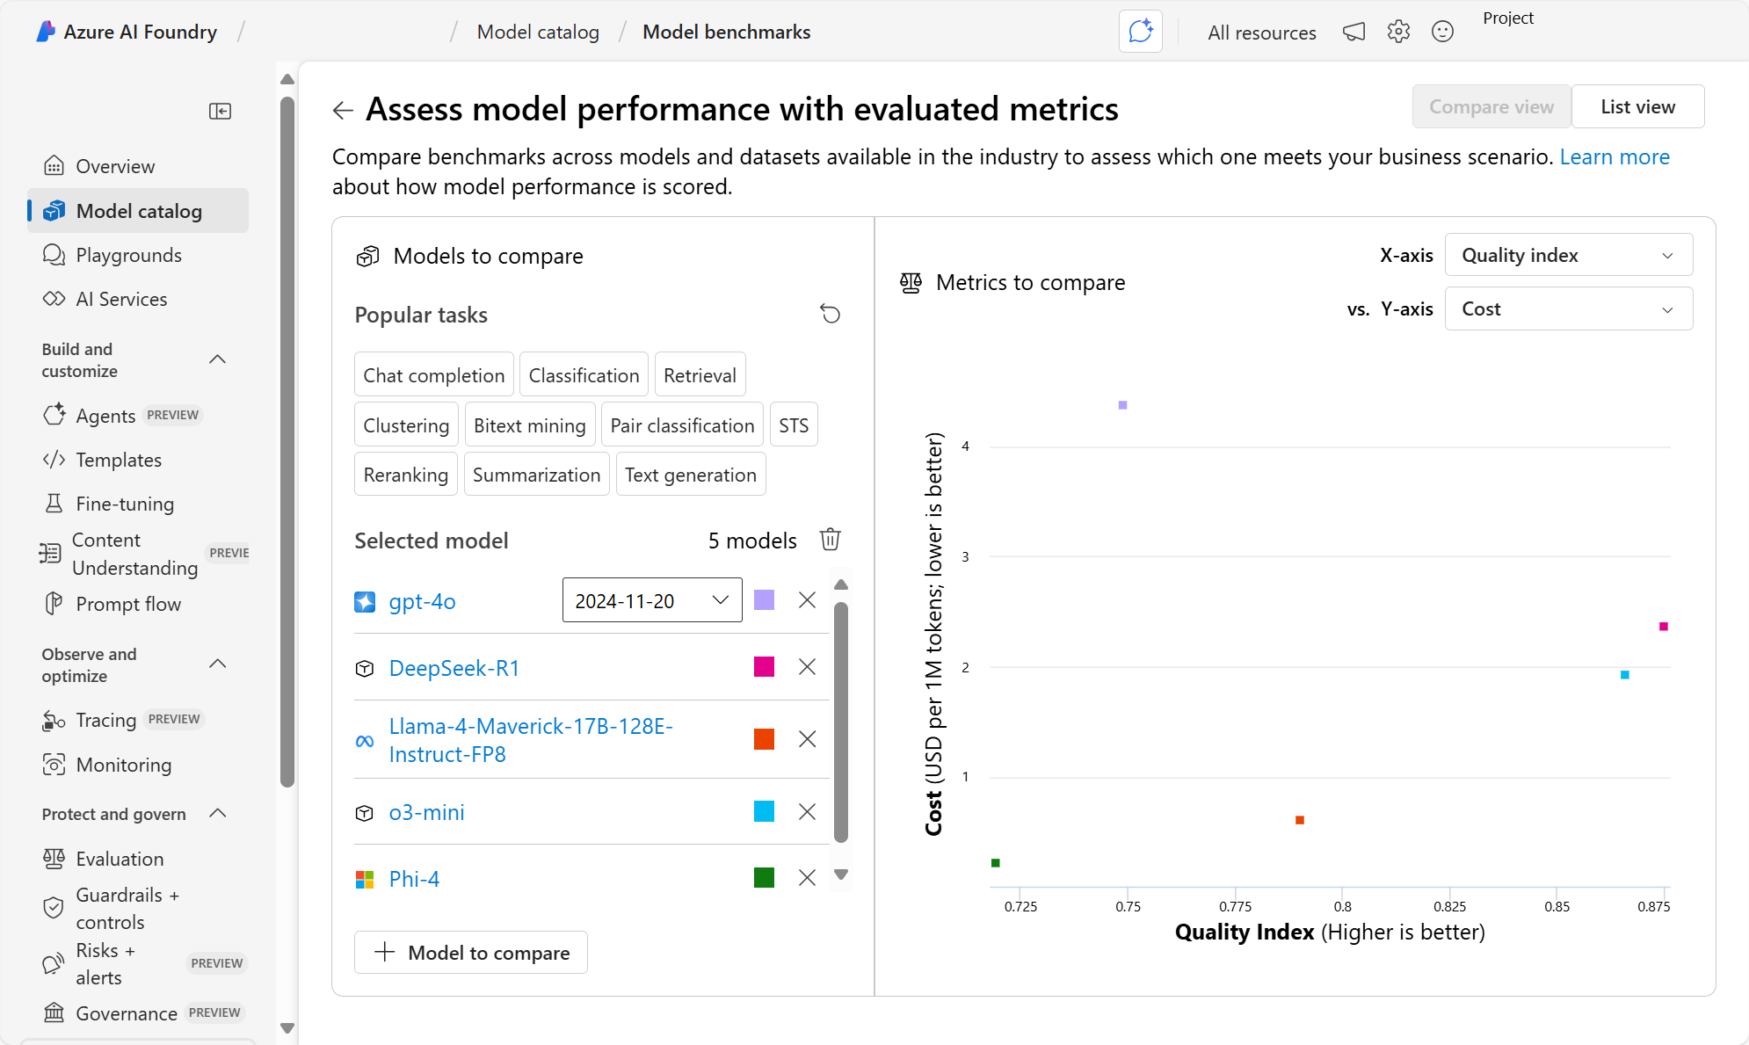Remove DeepSeek-R1 from comparison

[807, 667]
